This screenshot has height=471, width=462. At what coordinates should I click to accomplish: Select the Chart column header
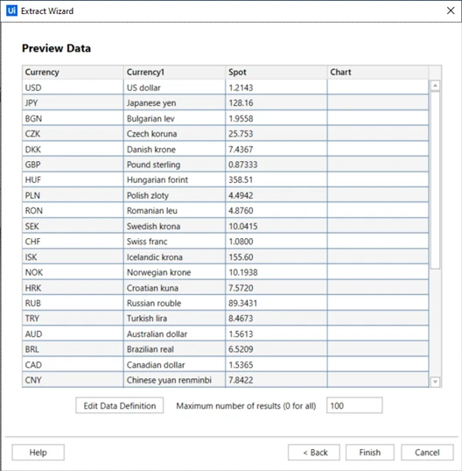tap(378, 72)
